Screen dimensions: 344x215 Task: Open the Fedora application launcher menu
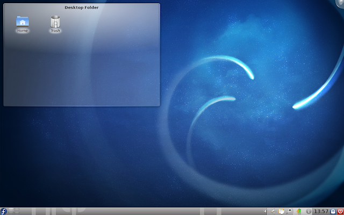coord(4,211)
